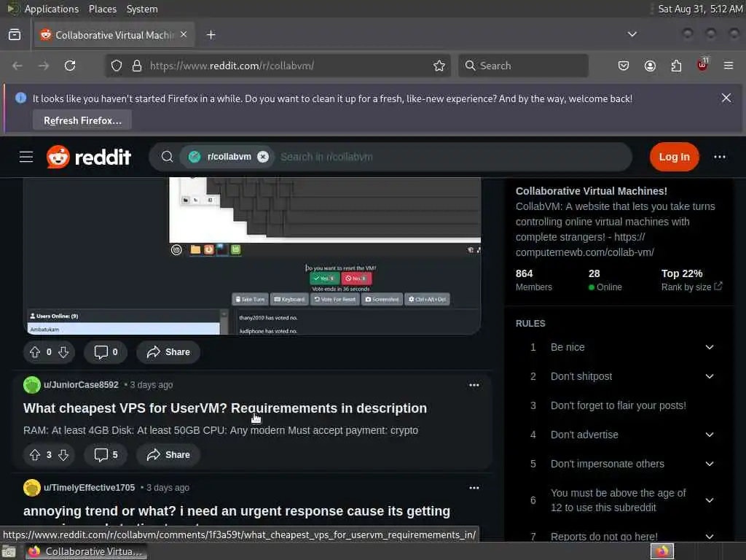Downvote the cheapest VPS post
Viewport: 746px width, 560px height.
pyautogui.click(x=63, y=455)
